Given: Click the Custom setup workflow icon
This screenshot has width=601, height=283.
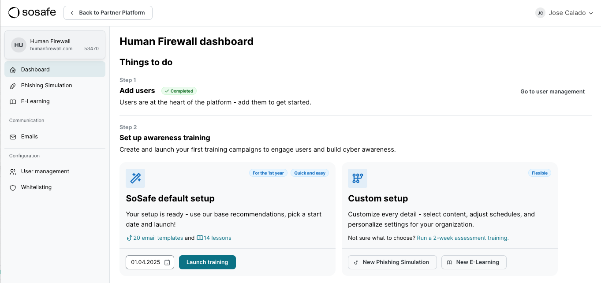Looking at the screenshot, I should (358, 178).
